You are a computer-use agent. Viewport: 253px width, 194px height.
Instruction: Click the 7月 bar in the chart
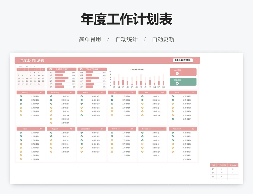141,80
